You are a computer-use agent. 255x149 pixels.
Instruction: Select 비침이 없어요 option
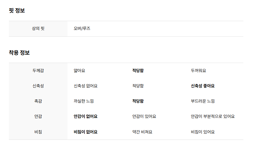86,132
